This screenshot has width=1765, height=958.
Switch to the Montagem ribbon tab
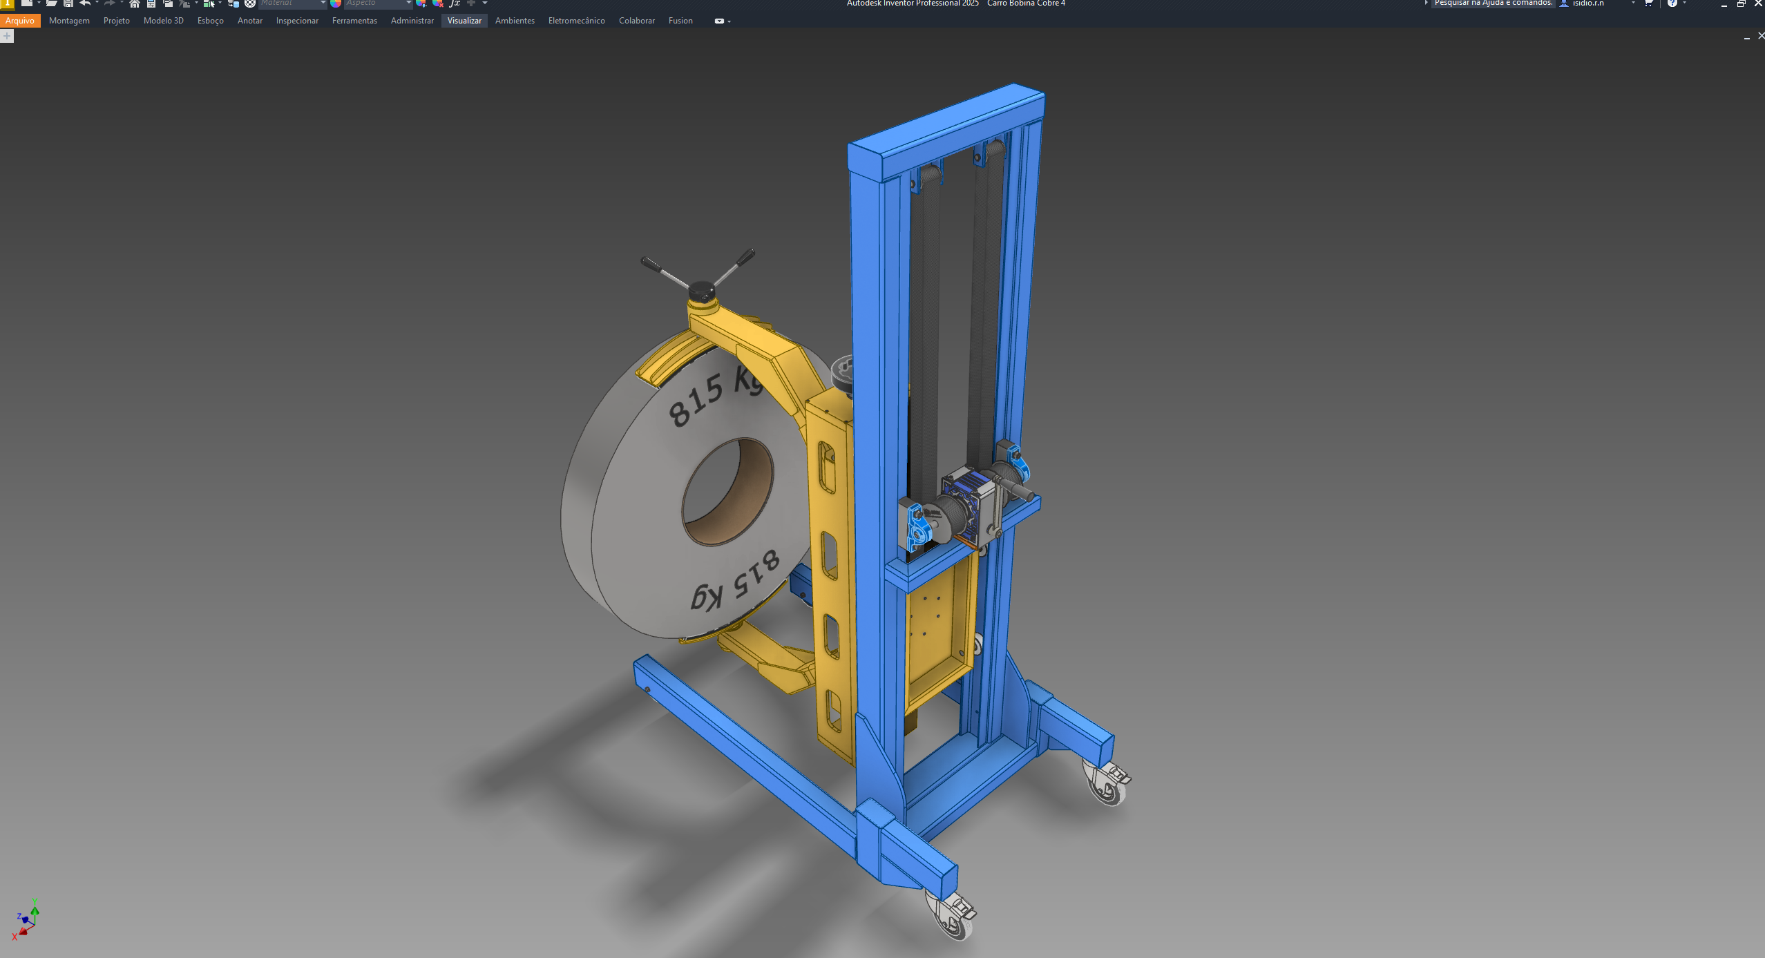(69, 21)
